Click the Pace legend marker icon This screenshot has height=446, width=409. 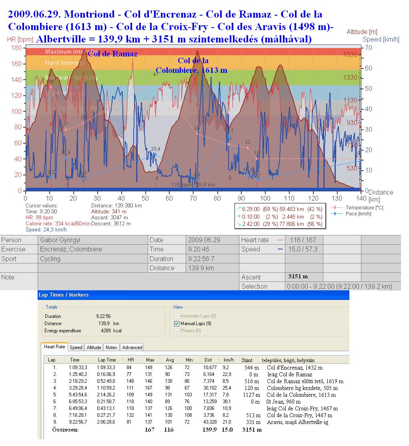click(x=337, y=213)
